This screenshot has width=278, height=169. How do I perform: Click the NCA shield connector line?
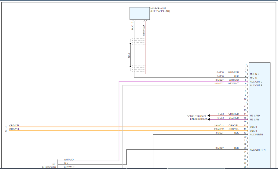(x=130, y=55)
